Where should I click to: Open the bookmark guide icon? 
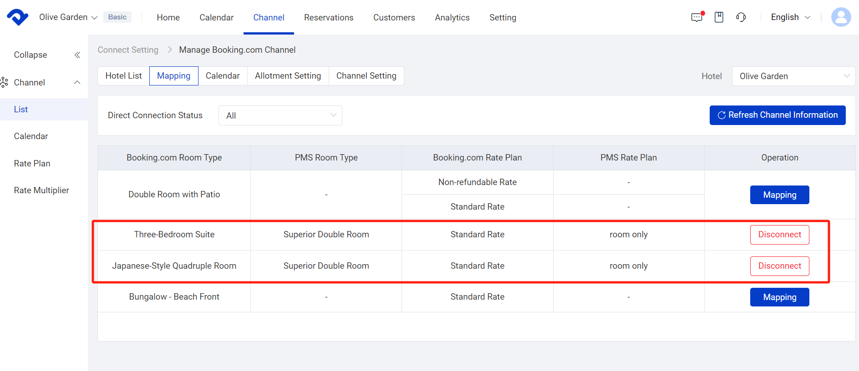(x=719, y=17)
